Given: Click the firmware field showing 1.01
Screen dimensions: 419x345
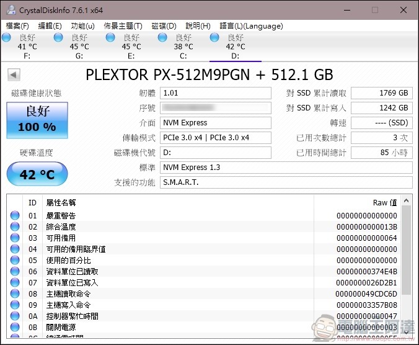Looking at the screenshot, I should click(x=216, y=93).
